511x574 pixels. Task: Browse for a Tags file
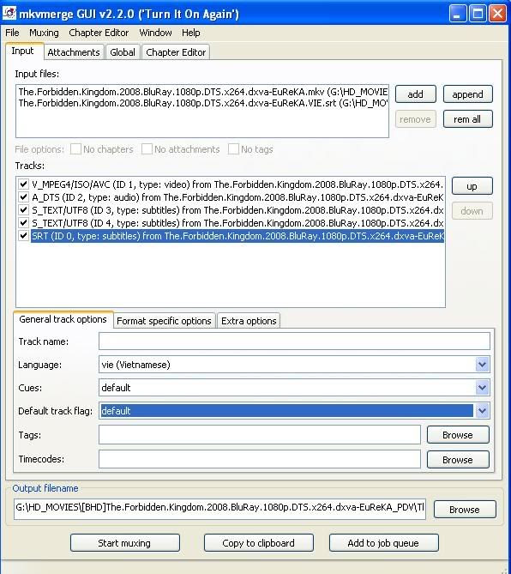pos(458,435)
